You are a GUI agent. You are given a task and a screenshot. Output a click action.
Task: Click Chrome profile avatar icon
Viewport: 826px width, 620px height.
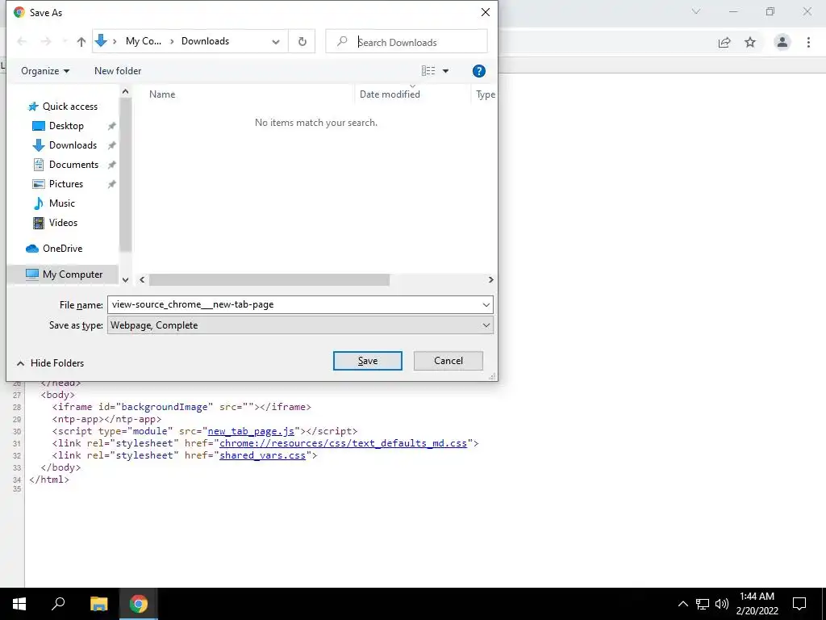pyautogui.click(x=782, y=42)
